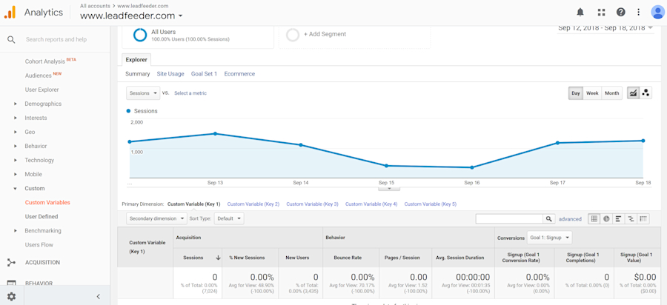The image size is (667, 305).
Task: Collapse the sidebar with left chevron
Action: [x=98, y=297]
